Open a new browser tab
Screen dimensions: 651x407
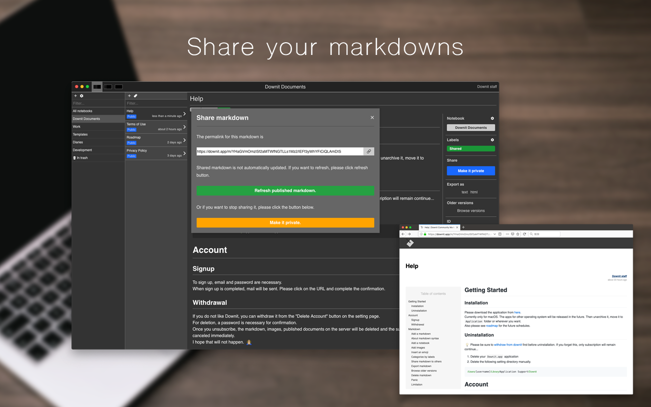(x=463, y=227)
